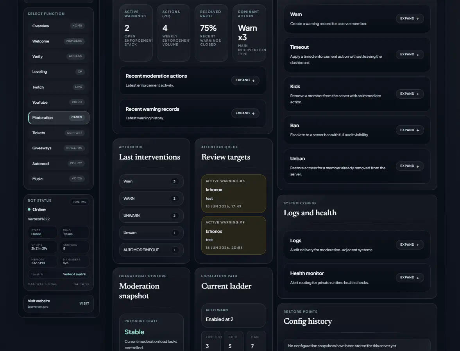The image size is (460, 351).
Task: Open Active Warning #8 card
Action: pos(234,193)
